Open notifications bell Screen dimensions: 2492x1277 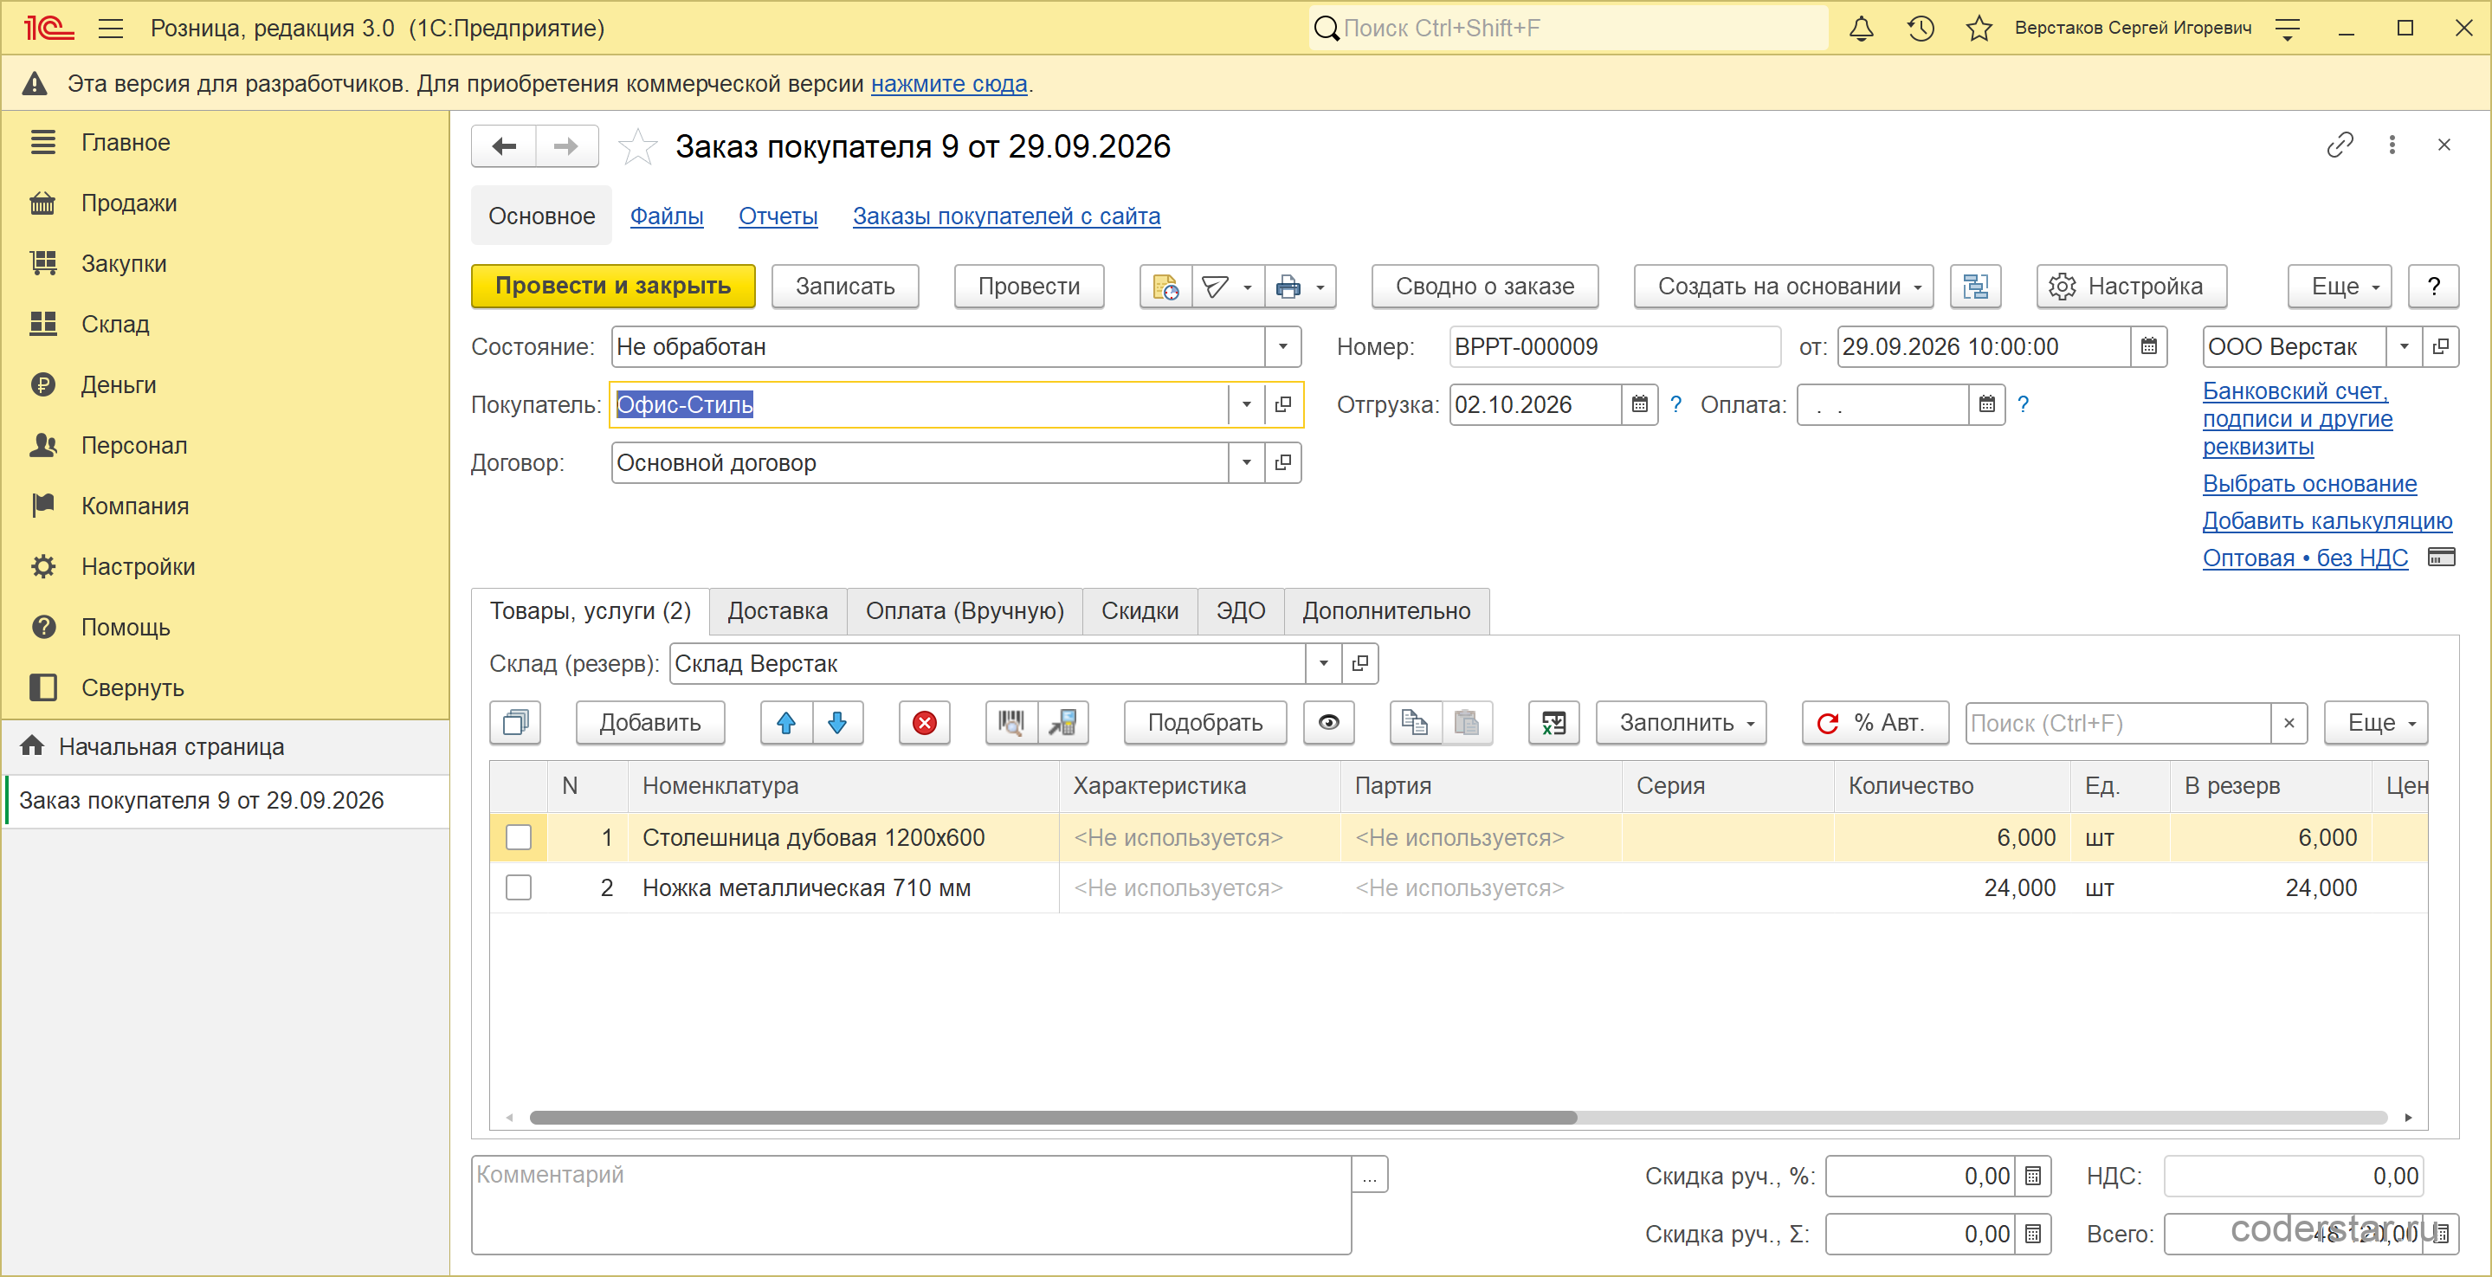pos(1862,28)
